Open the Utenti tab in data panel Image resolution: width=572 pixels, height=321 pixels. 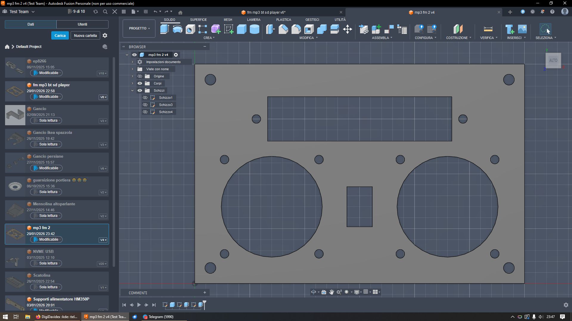(82, 24)
